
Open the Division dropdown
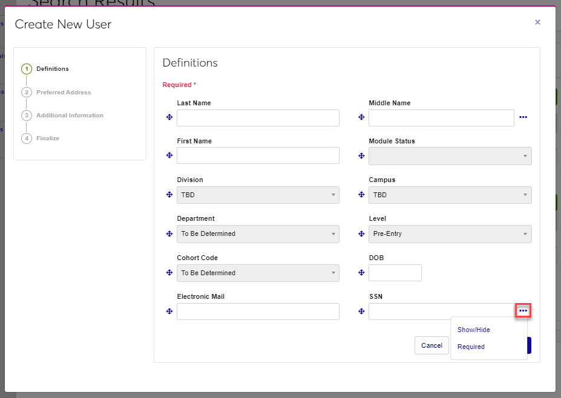(x=258, y=195)
